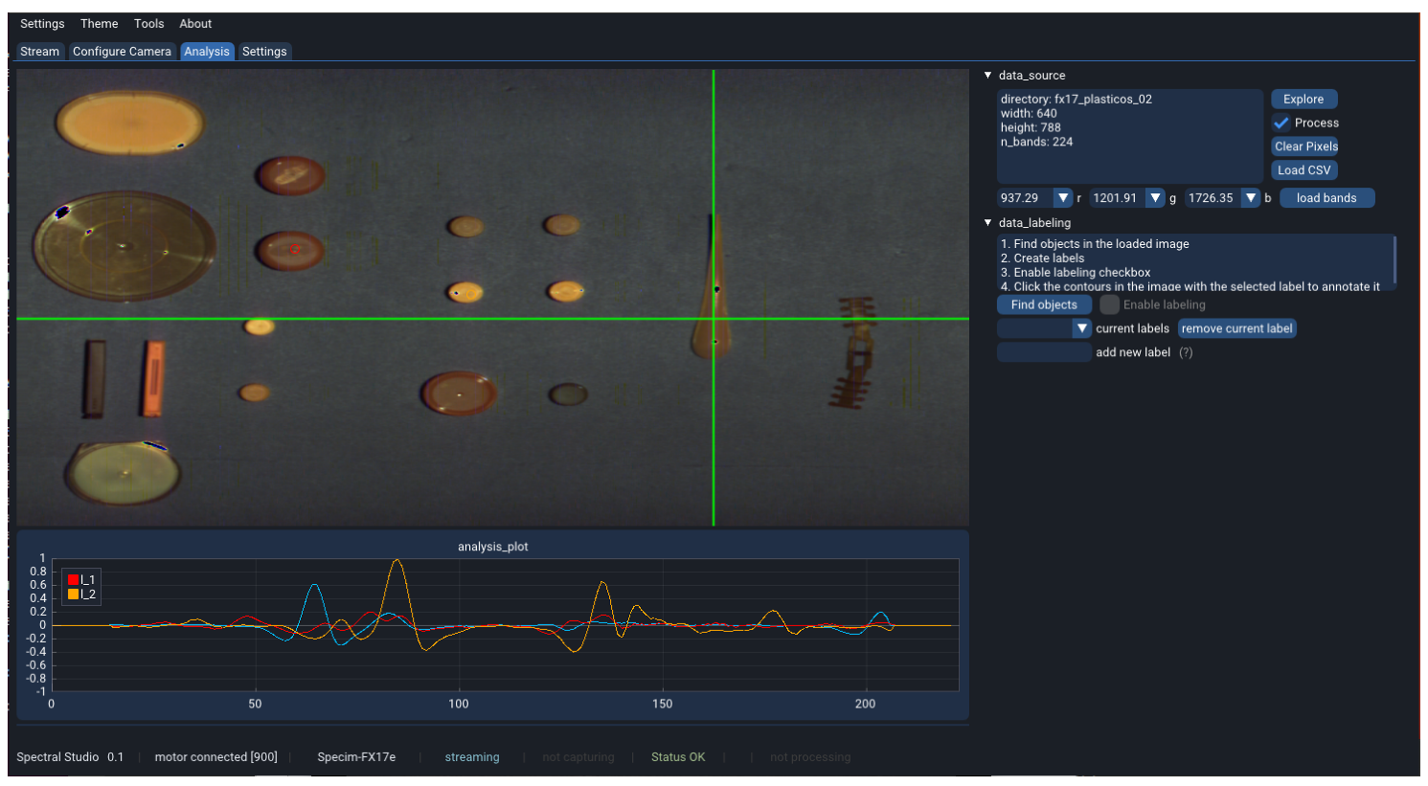Open the red band wavelength dropdown
This screenshot has width=1428, height=786.
coord(1062,198)
